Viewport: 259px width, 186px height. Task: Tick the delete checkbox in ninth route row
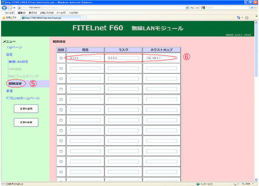point(61,141)
